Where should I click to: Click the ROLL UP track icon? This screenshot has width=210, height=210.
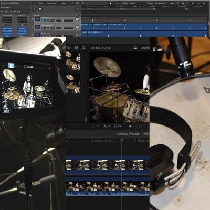(x=37, y=35)
